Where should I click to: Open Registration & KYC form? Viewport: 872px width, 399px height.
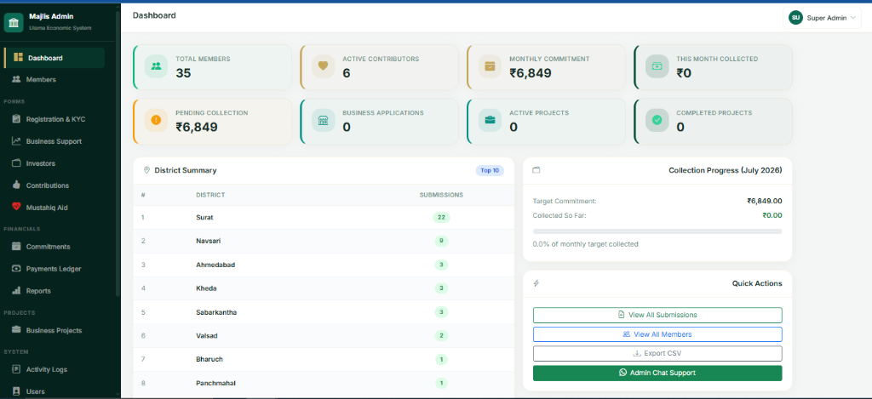(x=54, y=119)
